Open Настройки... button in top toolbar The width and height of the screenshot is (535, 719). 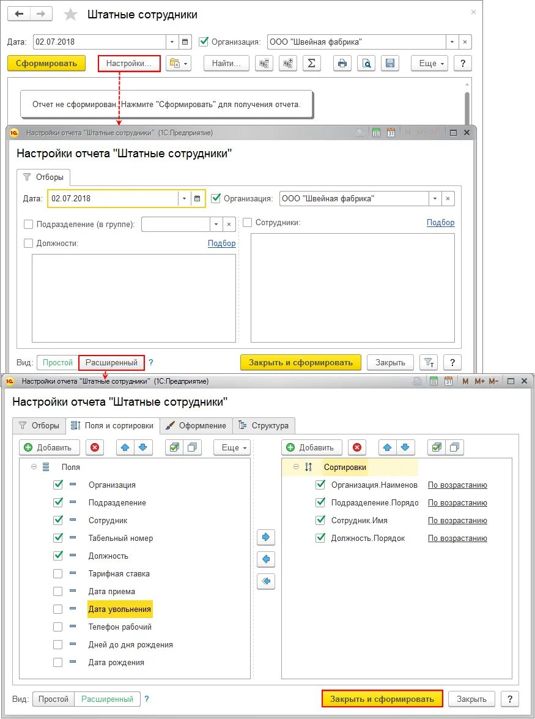129,63
